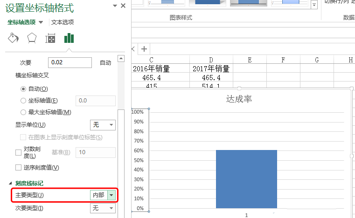Click the sheet tab scroll left arrow

(133, 49)
